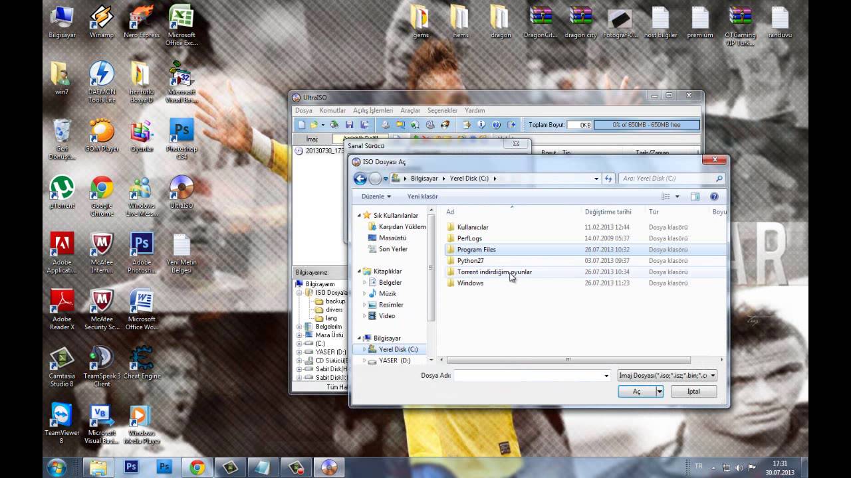The image size is (851, 478).
Task: Open the Seçenekler menu in UltraISO
Action: (442, 110)
